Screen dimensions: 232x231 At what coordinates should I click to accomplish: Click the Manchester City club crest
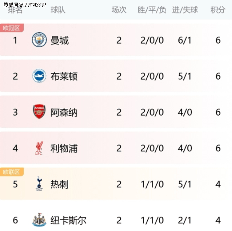pos(39,40)
